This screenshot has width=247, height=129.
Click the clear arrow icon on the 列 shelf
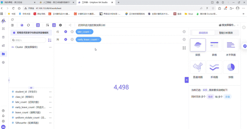coord(72,39)
